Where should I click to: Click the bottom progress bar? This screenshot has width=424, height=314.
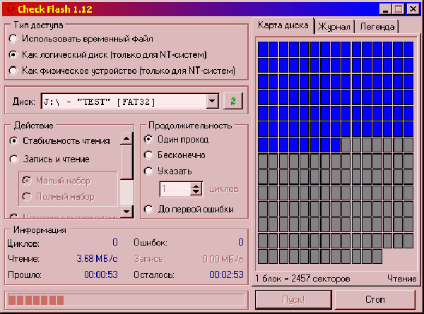point(126,300)
